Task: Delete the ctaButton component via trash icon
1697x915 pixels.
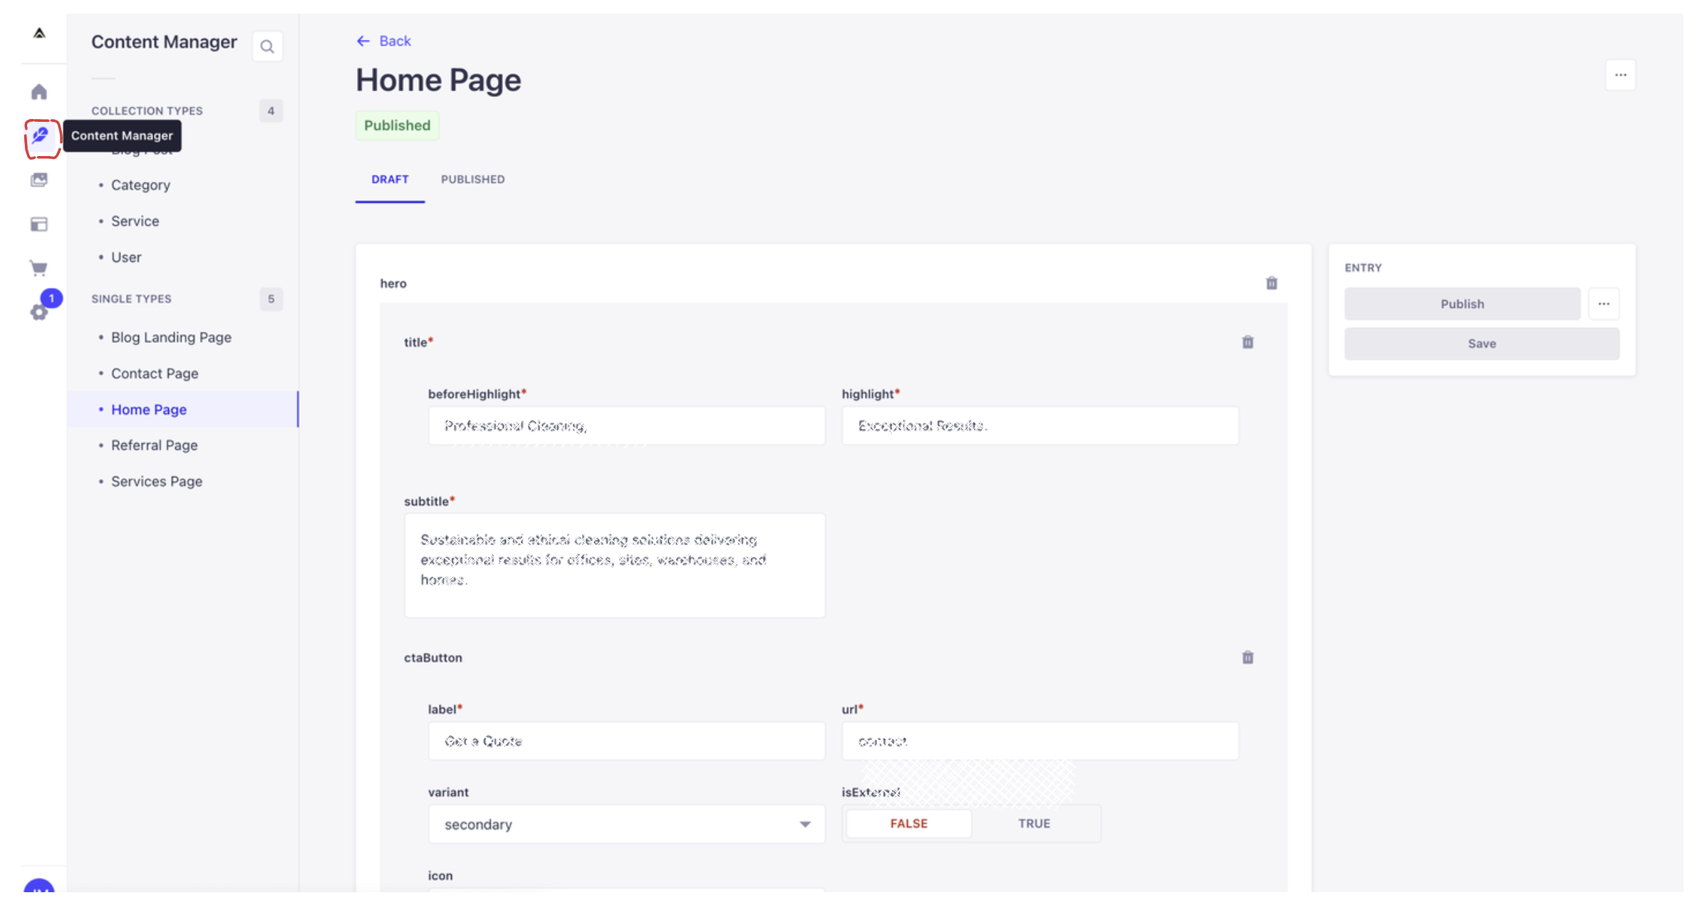Action: [1247, 657]
